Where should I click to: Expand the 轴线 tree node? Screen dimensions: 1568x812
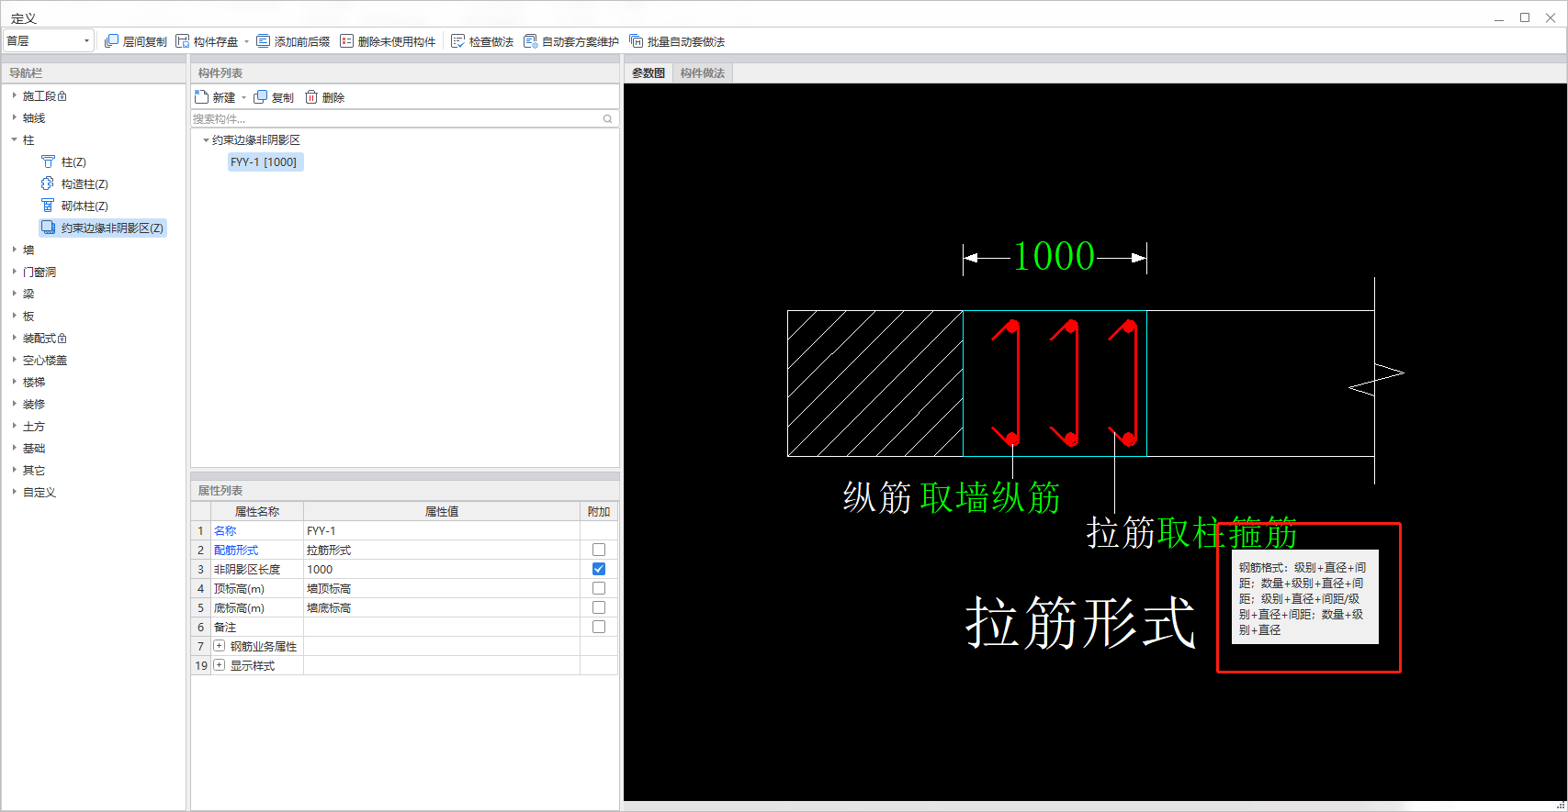[x=14, y=117]
